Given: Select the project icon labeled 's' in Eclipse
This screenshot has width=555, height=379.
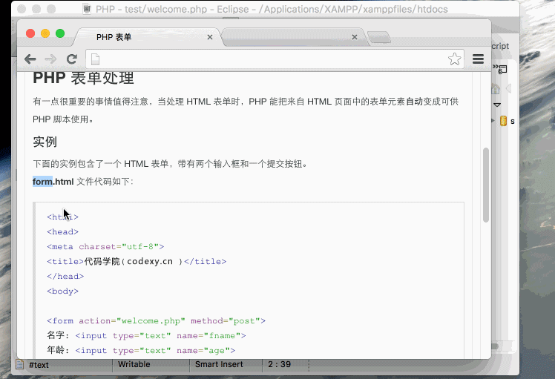Looking at the screenshot, I should click(503, 121).
